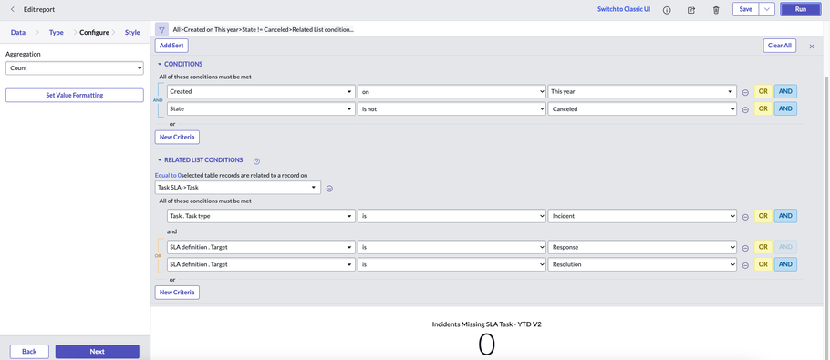This screenshot has height=360, width=830.
Task: Delete report using the trash icon
Action: [x=716, y=10]
